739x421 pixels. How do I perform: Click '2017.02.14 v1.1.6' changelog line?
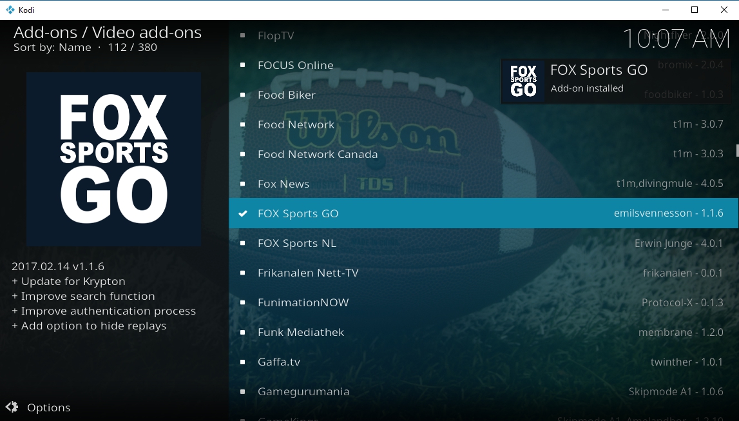[x=58, y=266]
